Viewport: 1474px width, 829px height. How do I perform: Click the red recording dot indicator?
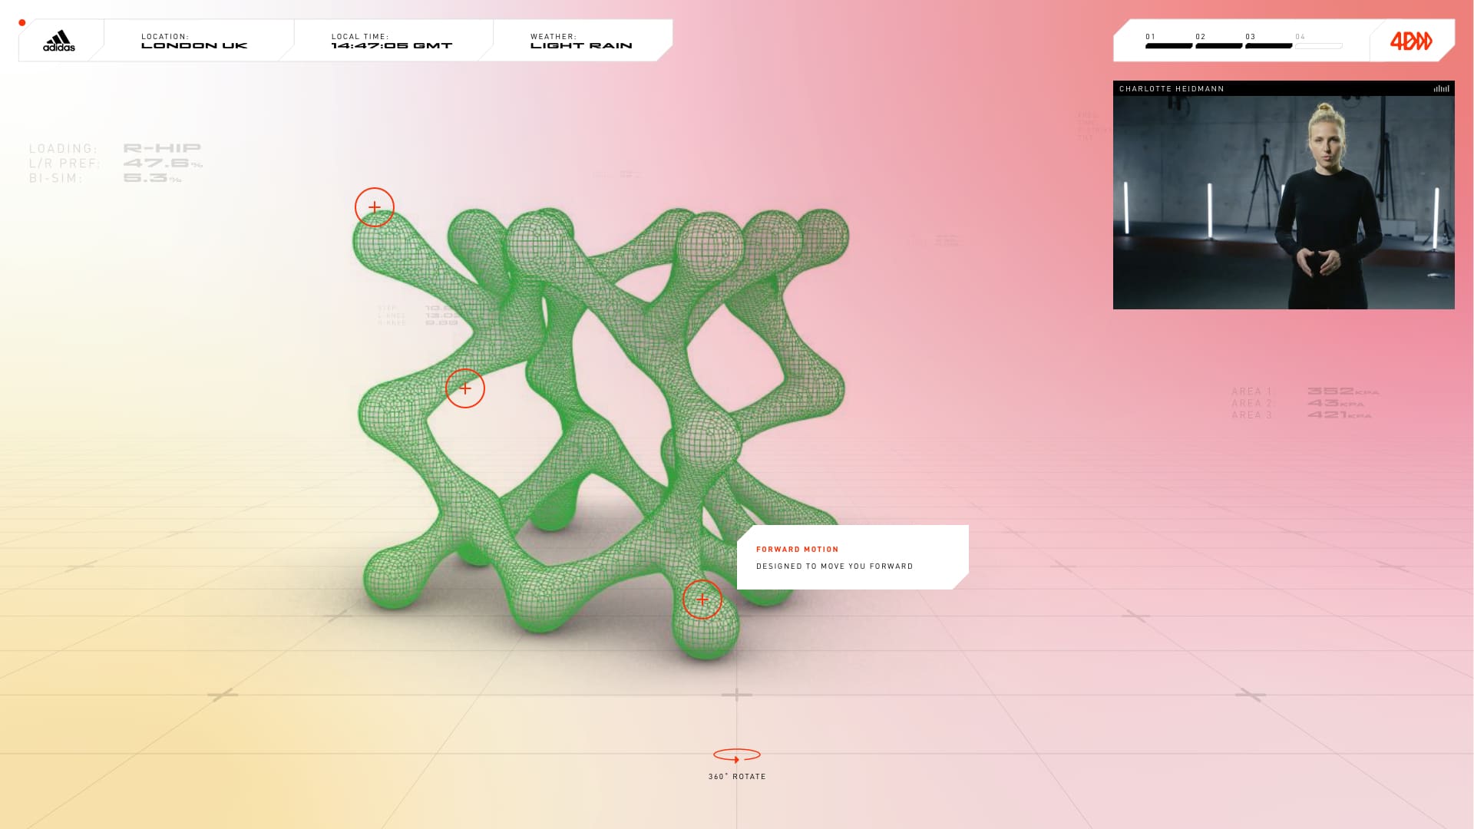click(22, 23)
